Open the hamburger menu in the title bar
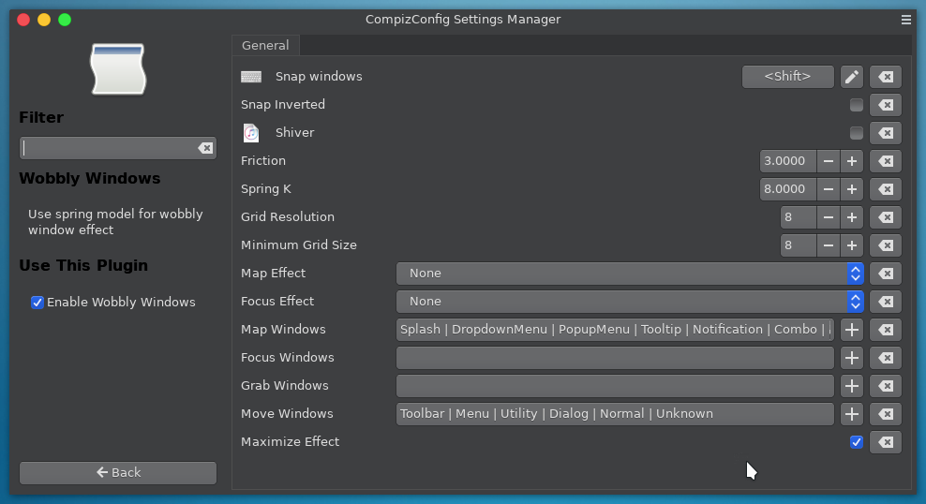This screenshot has width=926, height=504. tap(906, 19)
